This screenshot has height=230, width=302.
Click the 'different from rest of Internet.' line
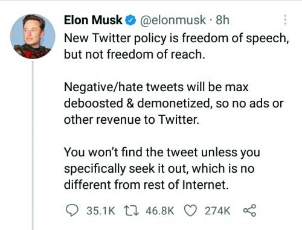click(146, 185)
